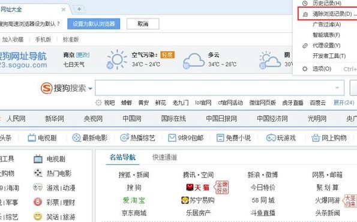
Task: Open 爱淘宝 site link
Action: click(134, 200)
